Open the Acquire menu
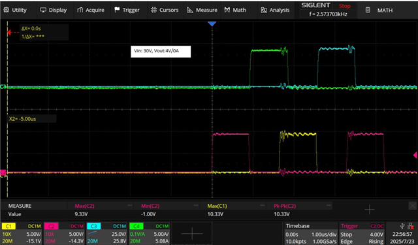This screenshot has height=245, width=418. 91,10
